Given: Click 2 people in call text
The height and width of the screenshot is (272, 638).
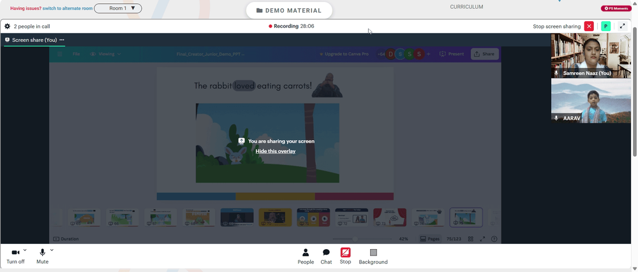Looking at the screenshot, I should click(x=32, y=26).
